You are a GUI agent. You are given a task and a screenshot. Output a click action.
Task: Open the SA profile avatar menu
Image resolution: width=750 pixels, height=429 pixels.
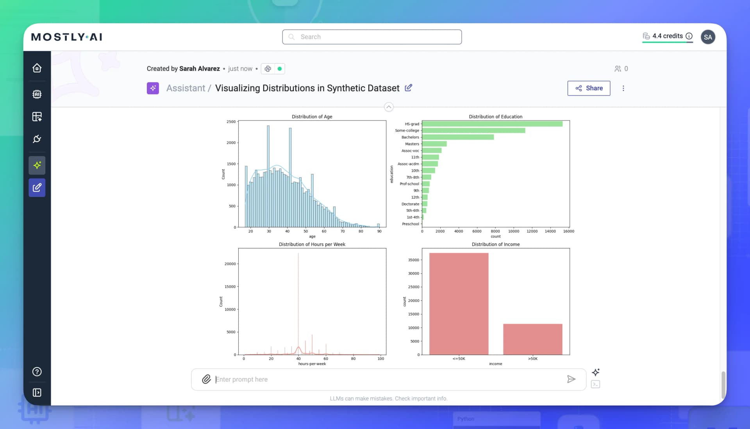pos(708,37)
